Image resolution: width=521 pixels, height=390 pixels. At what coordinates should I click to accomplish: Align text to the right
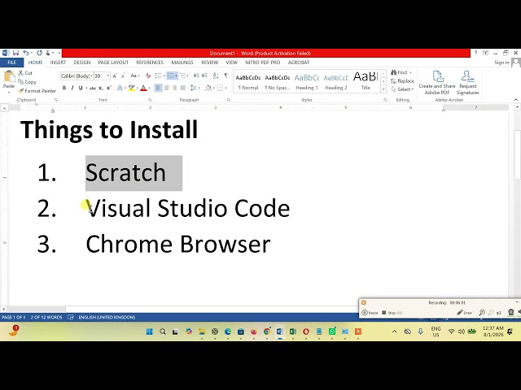[174, 89]
